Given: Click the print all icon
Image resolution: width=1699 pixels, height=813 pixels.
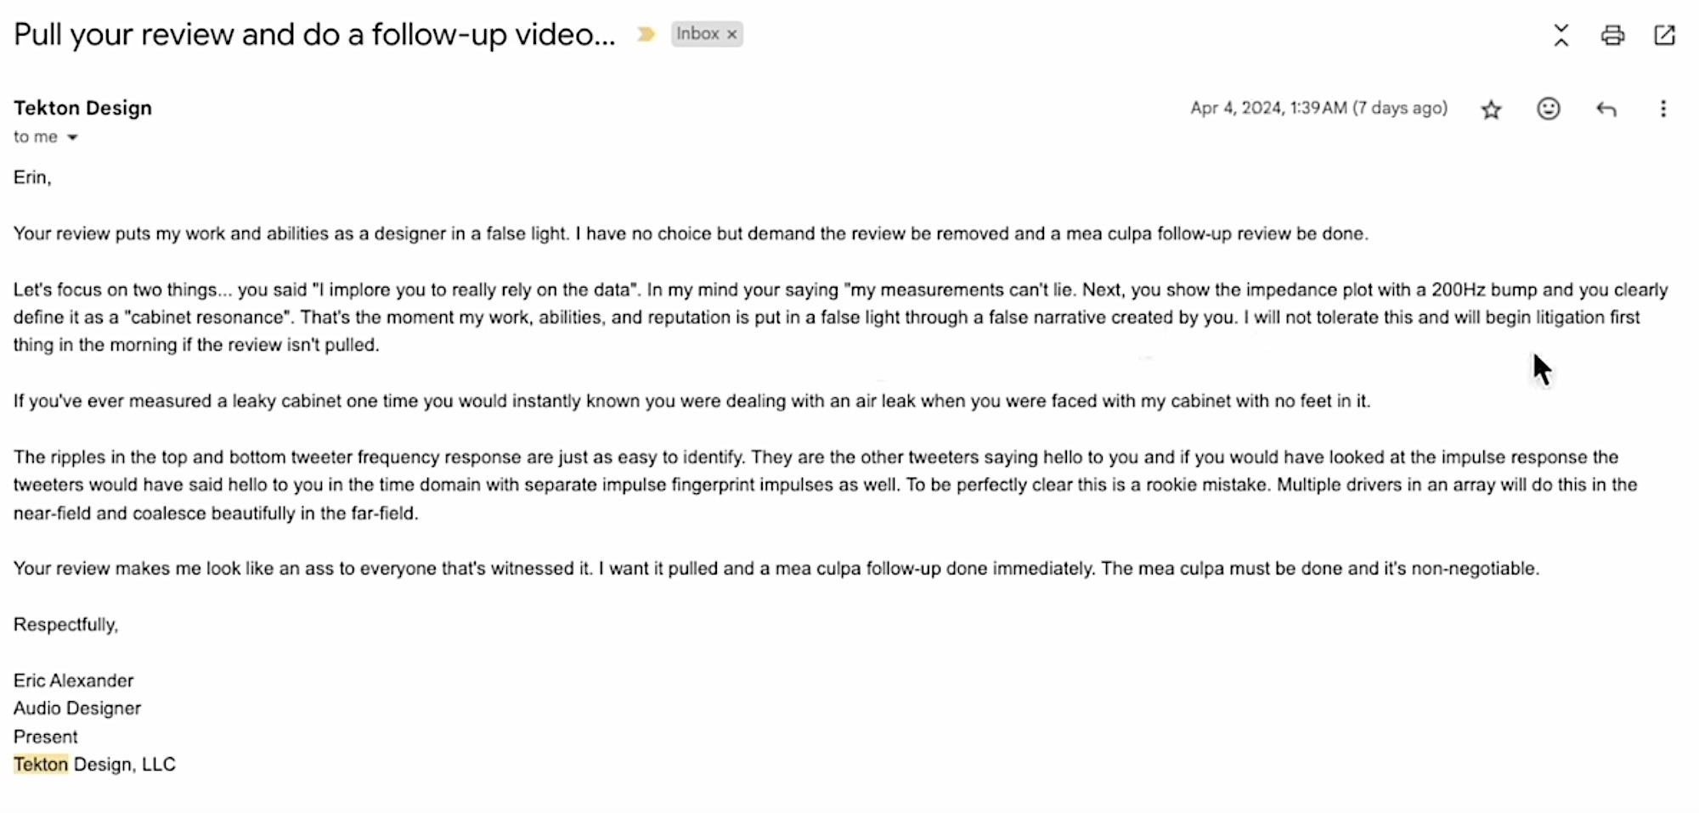Looking at the screenshot, I should [x=1612, y=35].
